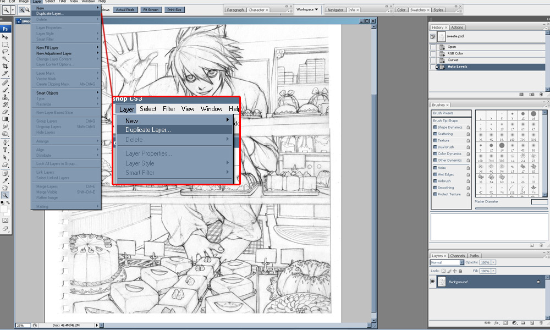The image size is (550, 330).
Task: Click the Master Diameter value field
Action: coord(539,202)
